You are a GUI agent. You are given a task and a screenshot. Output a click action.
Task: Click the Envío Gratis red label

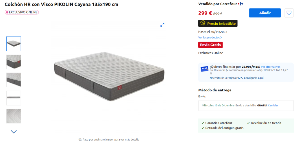tap(210, 45)
